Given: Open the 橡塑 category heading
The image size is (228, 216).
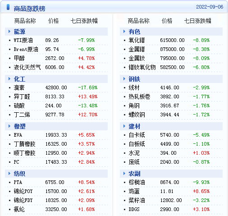Looking at the screenshot, I should (x=19, y=126).
